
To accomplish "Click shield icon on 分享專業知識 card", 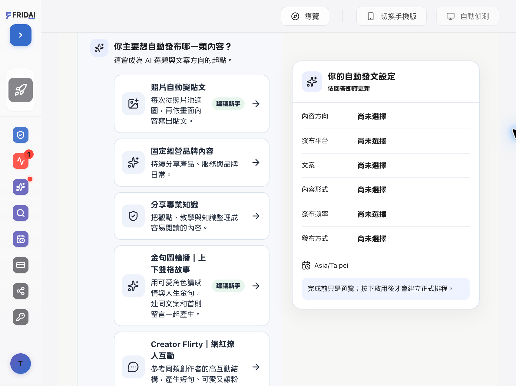I will coord(133,216).
